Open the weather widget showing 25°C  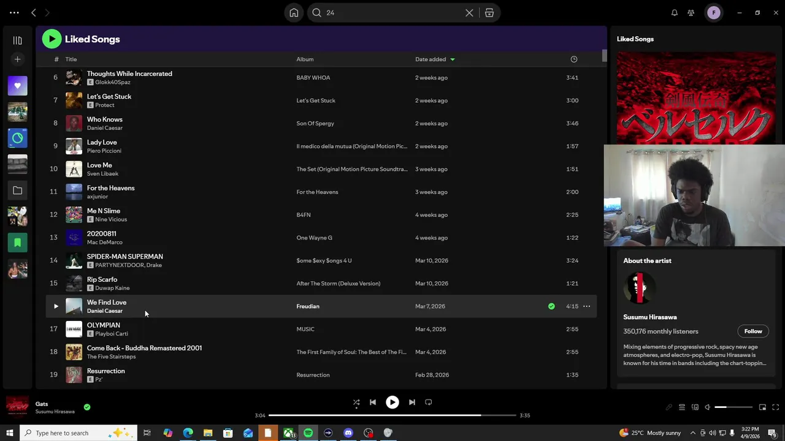[650, 433]
